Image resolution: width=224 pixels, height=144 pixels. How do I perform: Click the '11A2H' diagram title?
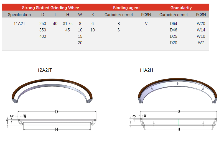[146, 70]
